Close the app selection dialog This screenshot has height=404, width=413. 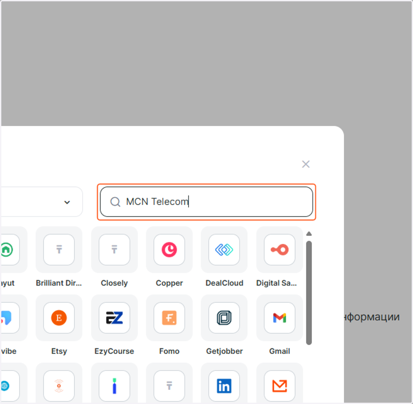pyautogui.click(x=306, y=164)
